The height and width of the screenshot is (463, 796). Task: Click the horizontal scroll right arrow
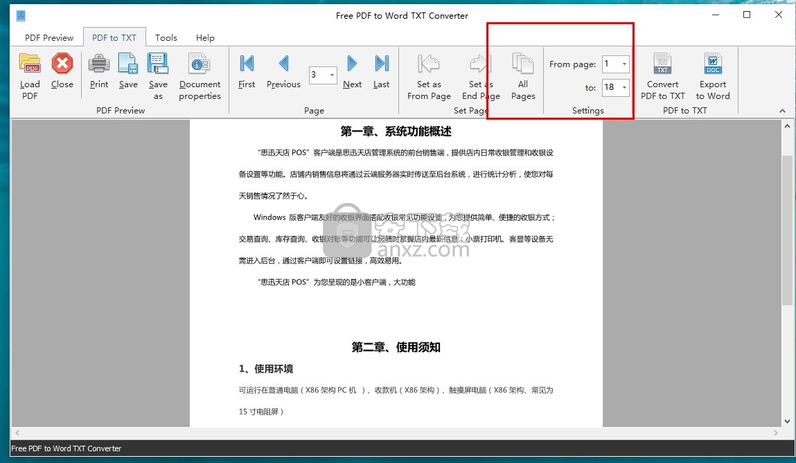click(775, 433)
